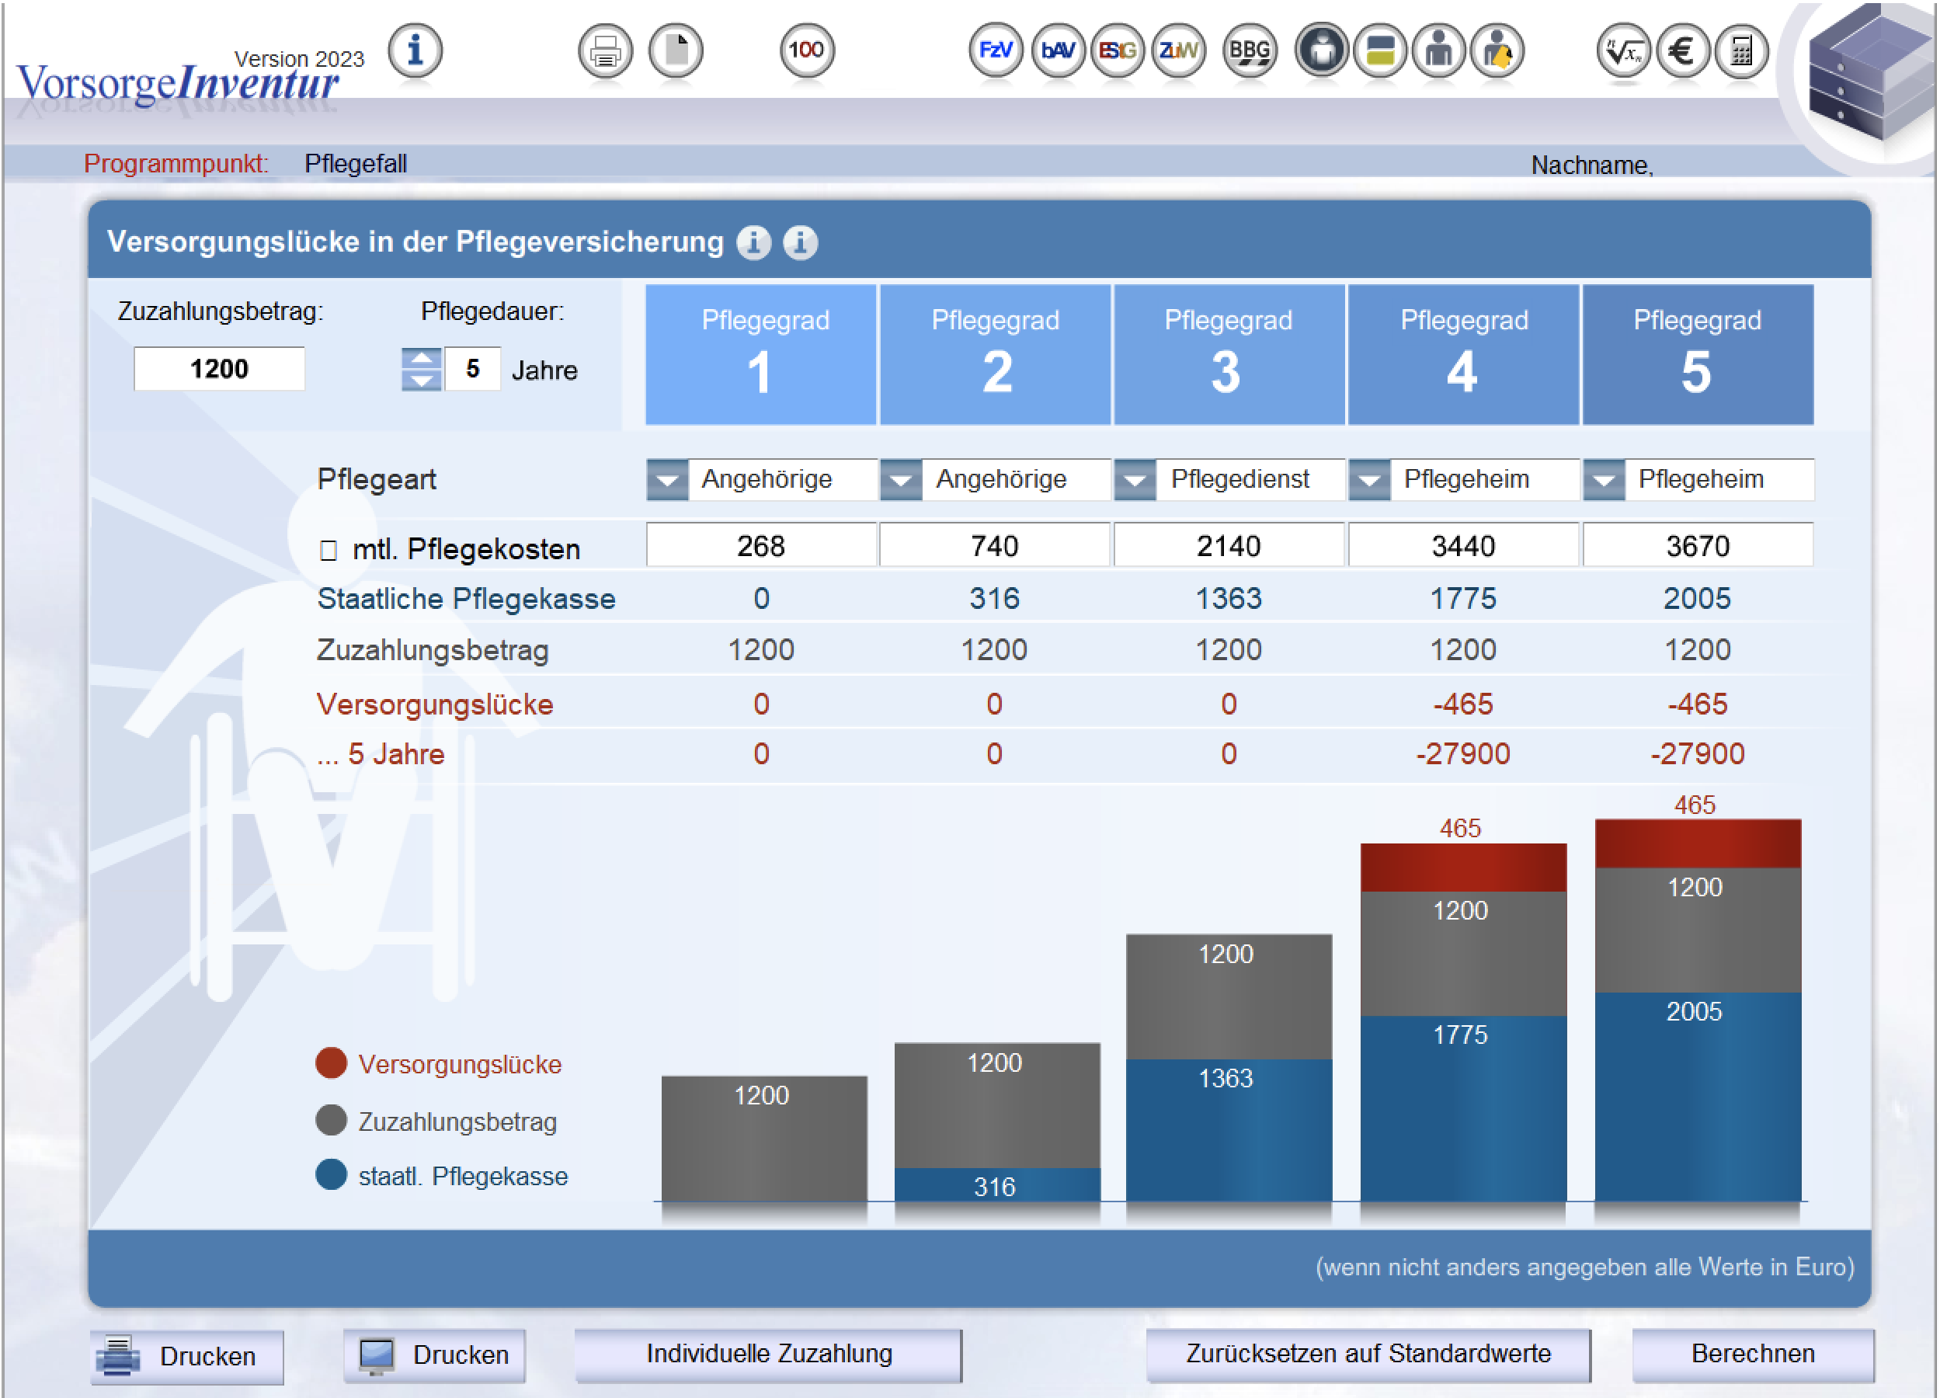Click the printer icon in top toolbar
The width and height of the screenshot is (1940, 1398).
pyautogui.click(x=605, y=50)
